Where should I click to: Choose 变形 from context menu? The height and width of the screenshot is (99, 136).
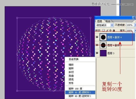pos(71,83)
